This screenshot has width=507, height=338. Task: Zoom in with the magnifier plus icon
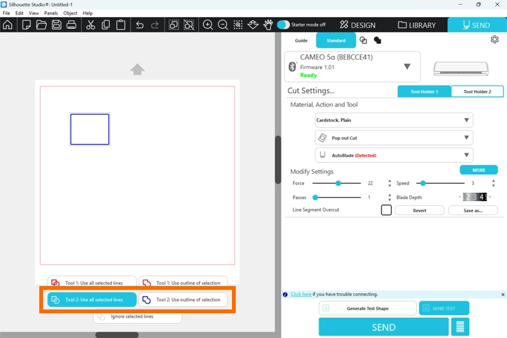pyautogui.click(x=207, y=25)
